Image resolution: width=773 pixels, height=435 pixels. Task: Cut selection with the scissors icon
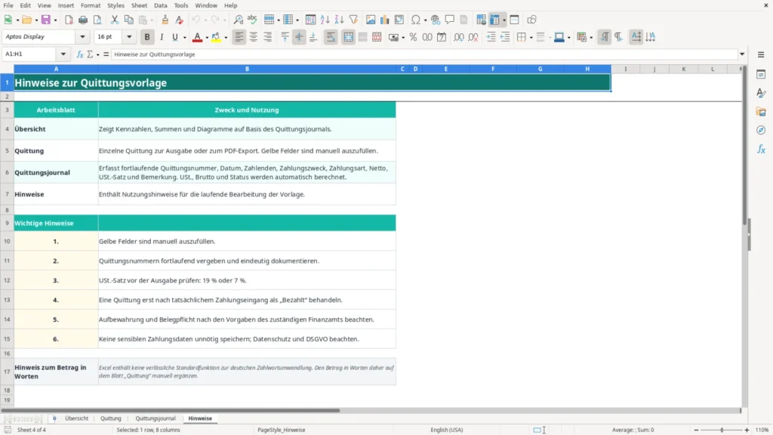[115, 20]
